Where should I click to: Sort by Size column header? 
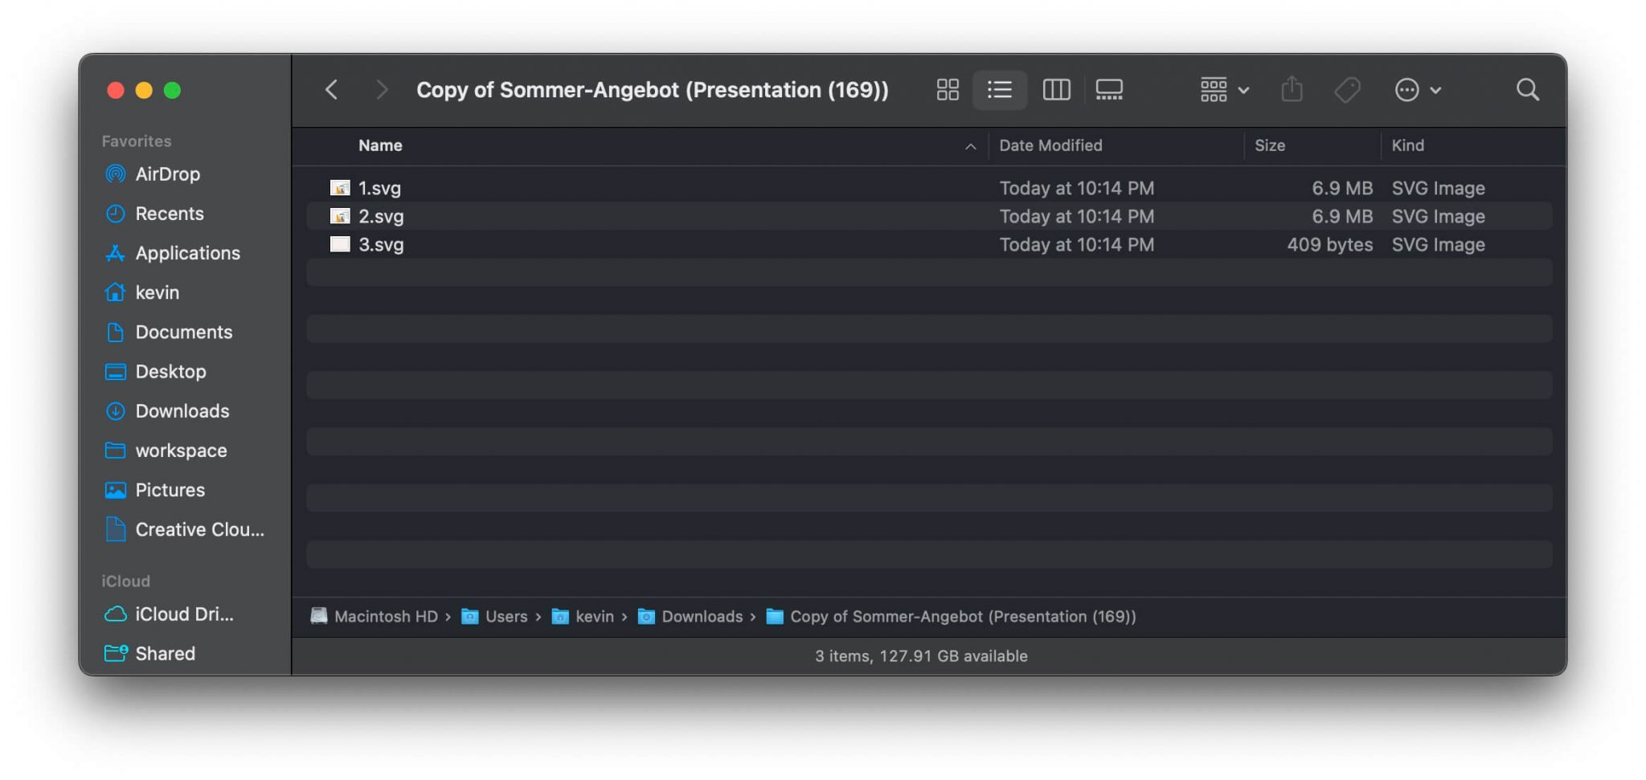tap(1270, 145)
